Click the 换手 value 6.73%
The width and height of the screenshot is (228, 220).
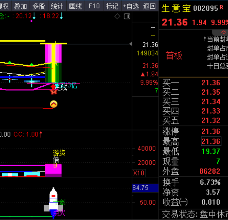pyautogui.click(x=210, y=182)
